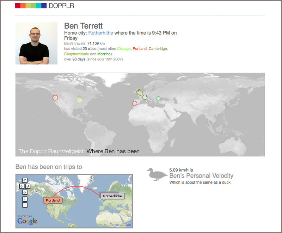The image size is (282, 233).
Task: Pan the Google map right
Action: pos(28,186)
